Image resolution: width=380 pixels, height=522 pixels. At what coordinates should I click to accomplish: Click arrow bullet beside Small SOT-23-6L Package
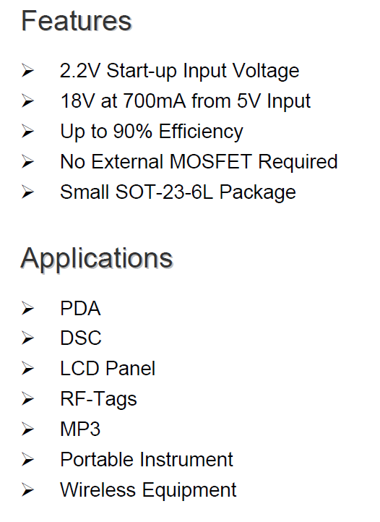27,192
